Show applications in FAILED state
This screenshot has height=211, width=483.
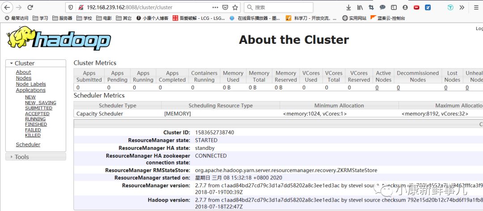click(x=33, y=130)
